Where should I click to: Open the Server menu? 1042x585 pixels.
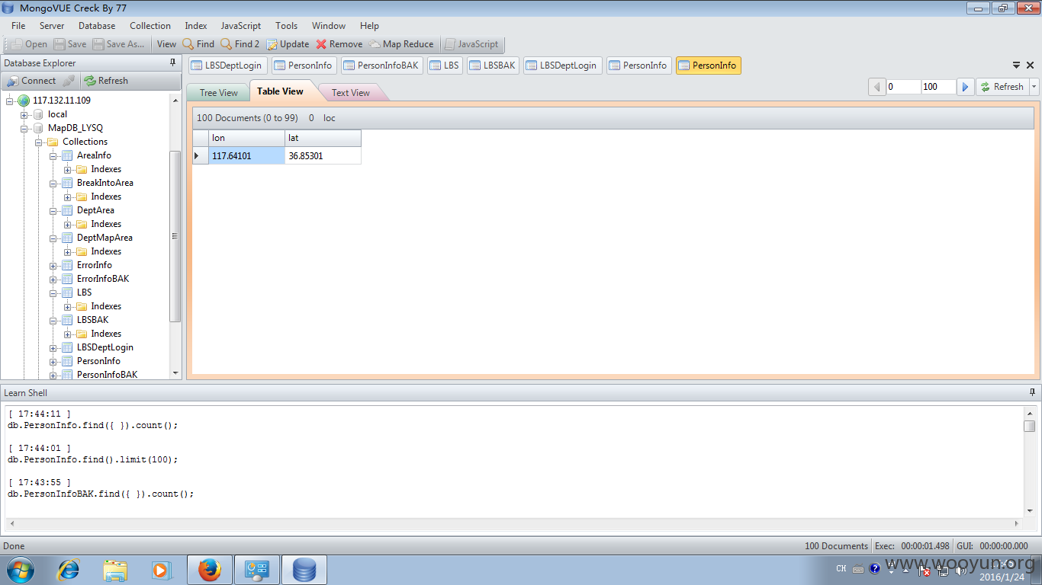coord(52,26)
